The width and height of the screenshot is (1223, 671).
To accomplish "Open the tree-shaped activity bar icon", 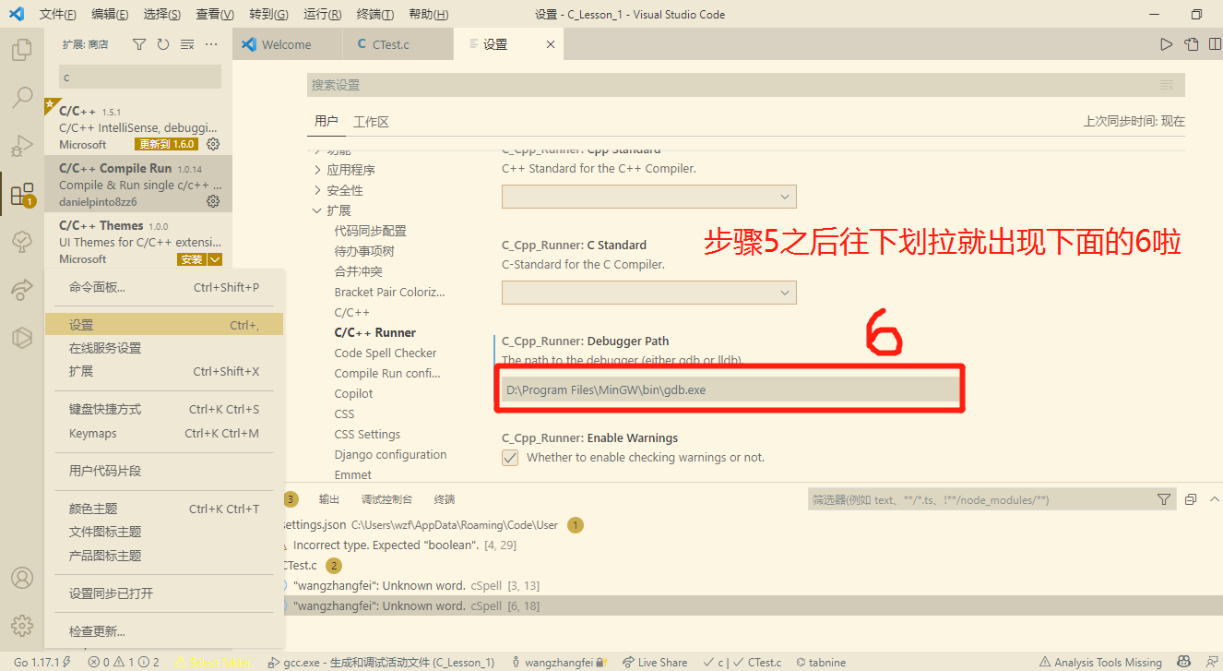I will (22, 242).
